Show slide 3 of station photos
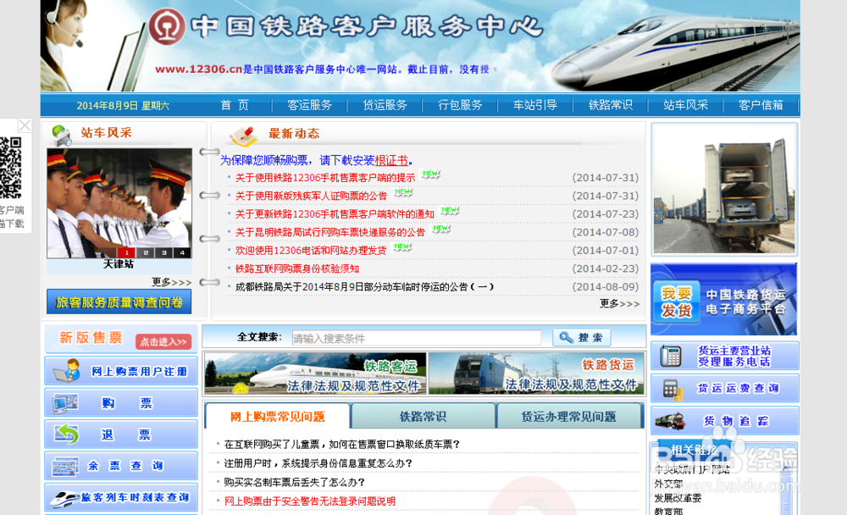The width and height of the screenshot is (847, 515). tap(163, 252)
